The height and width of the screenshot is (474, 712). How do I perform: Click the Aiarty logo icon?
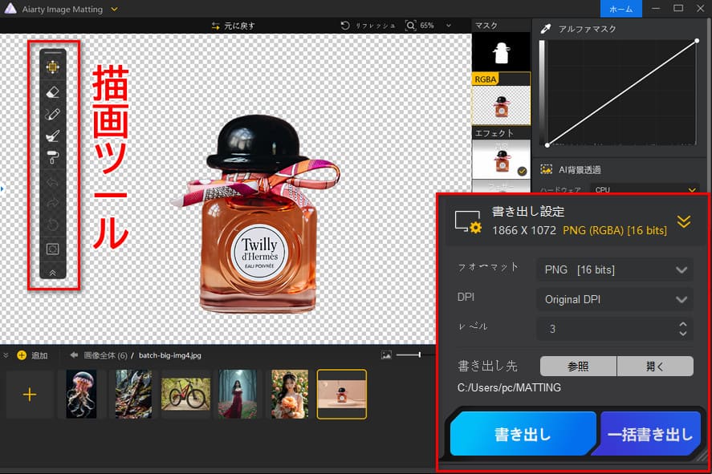(x=10, y=9)
